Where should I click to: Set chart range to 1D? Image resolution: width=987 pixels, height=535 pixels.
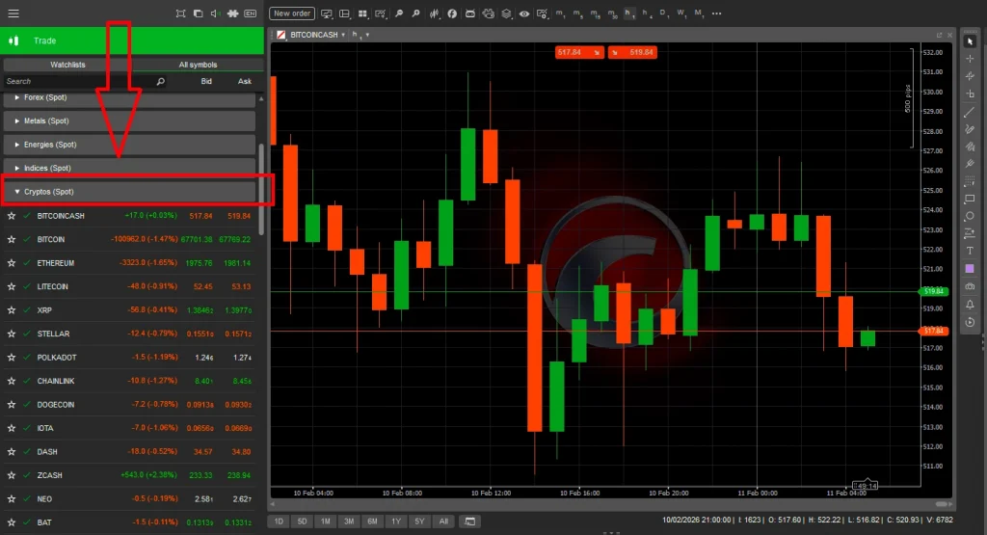coord(279,522)
